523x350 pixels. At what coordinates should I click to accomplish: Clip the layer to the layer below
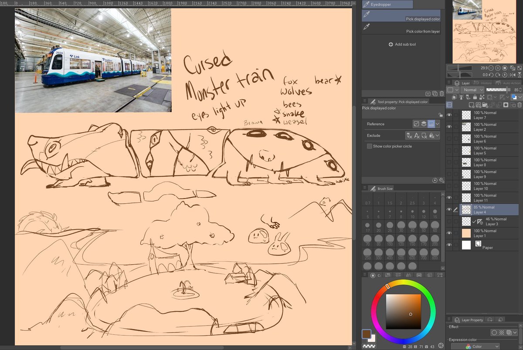pos(455,97)
